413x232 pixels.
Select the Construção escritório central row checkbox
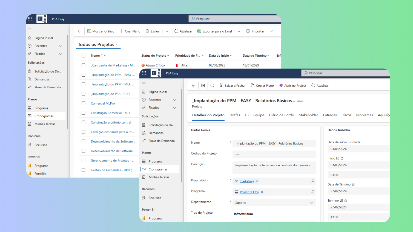(84, 123)
